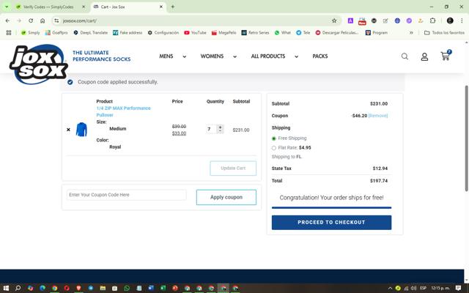Open the Configuración bookmark

(x=163, y=32)
